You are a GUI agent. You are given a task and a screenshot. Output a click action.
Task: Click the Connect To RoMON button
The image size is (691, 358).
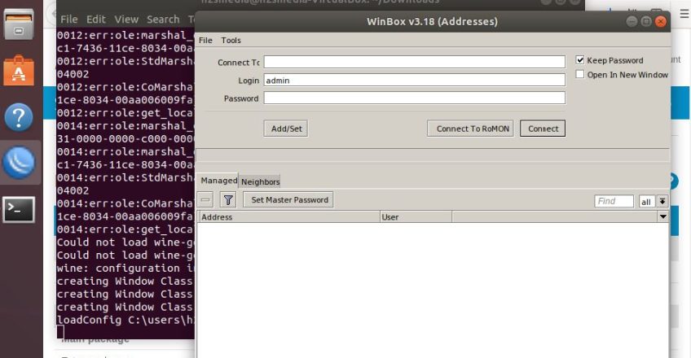point(470,129)
